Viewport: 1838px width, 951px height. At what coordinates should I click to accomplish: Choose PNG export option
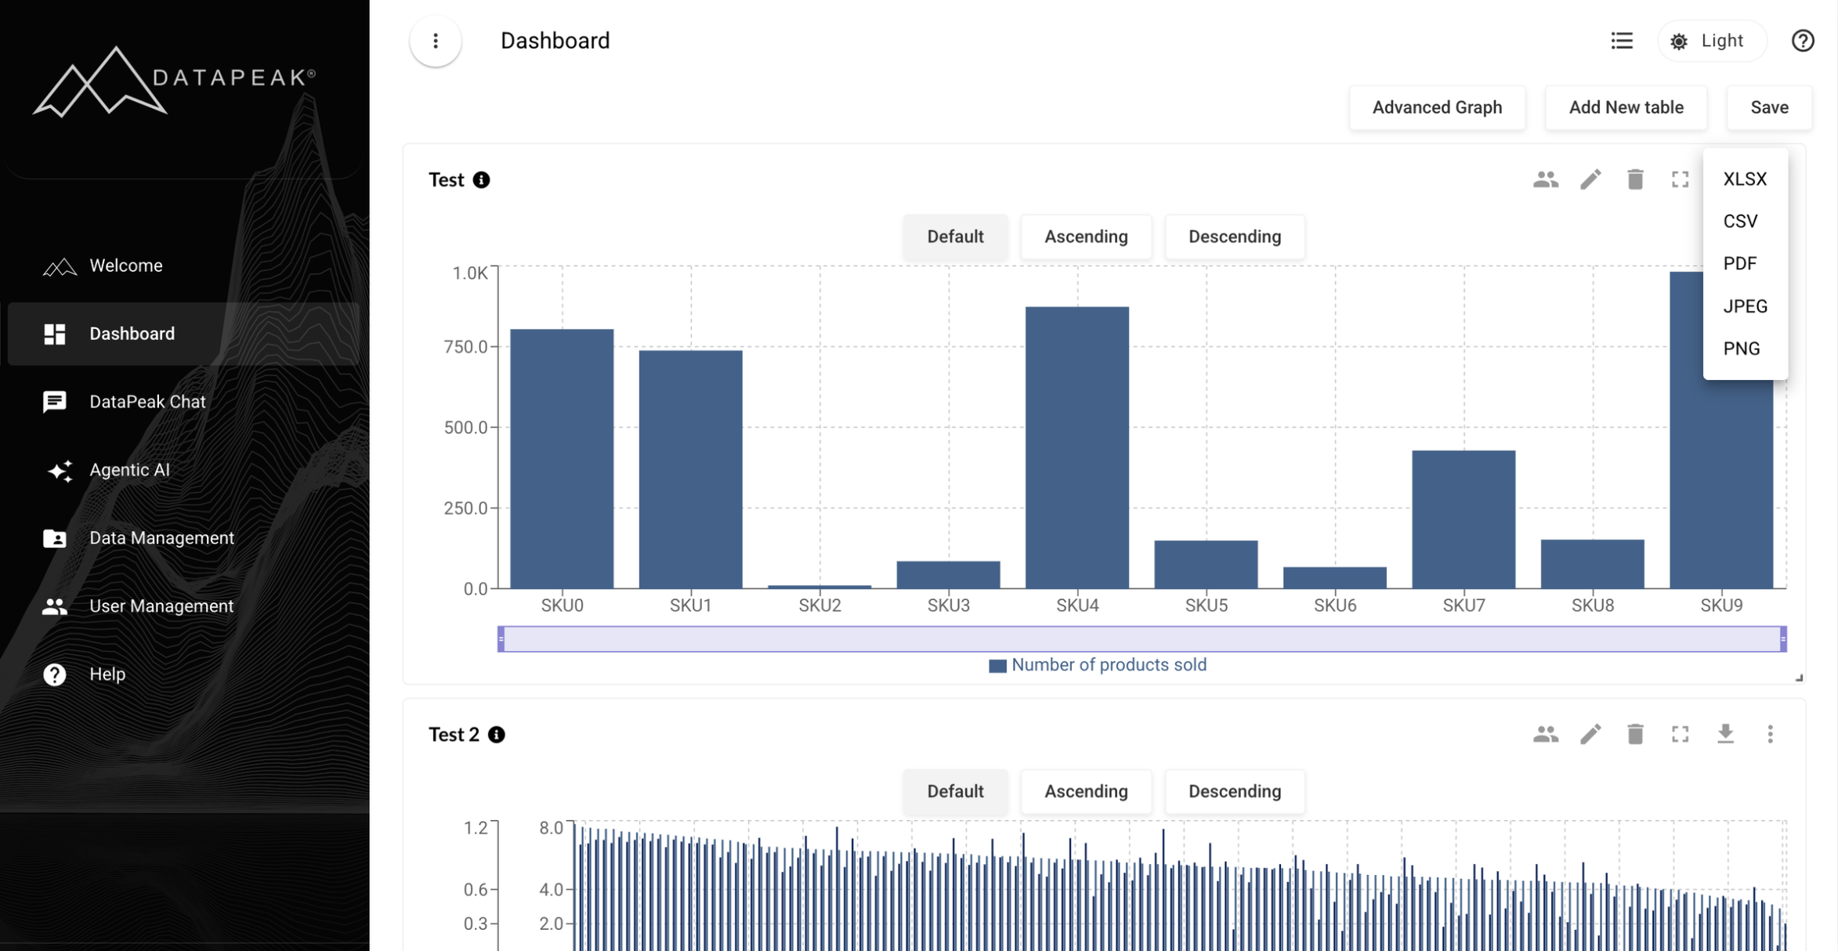(1745, 348)
